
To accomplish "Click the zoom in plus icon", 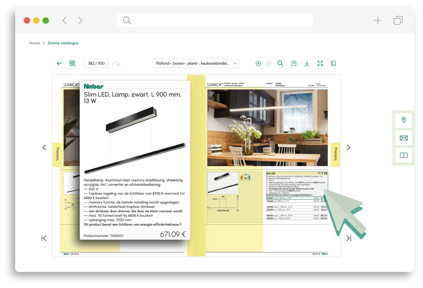I will click(x=258, y=64).
